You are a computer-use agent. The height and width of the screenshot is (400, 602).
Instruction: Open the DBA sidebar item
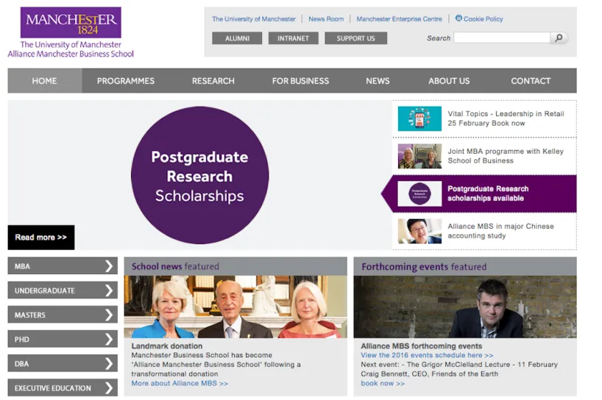pyautogui.click(x=63, y=363)
